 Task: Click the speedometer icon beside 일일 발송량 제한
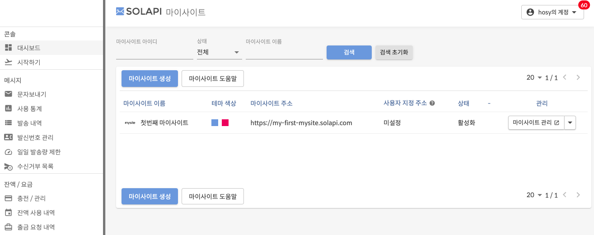[8, 152]
